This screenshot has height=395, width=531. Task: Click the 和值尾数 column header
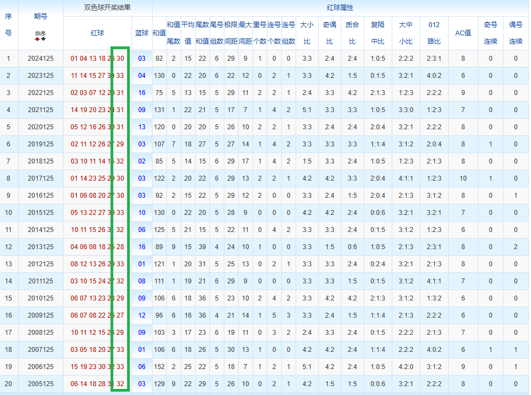(x=174, y=33)
